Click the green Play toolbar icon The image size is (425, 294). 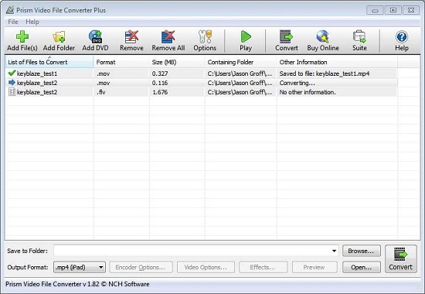pos(246,41)
